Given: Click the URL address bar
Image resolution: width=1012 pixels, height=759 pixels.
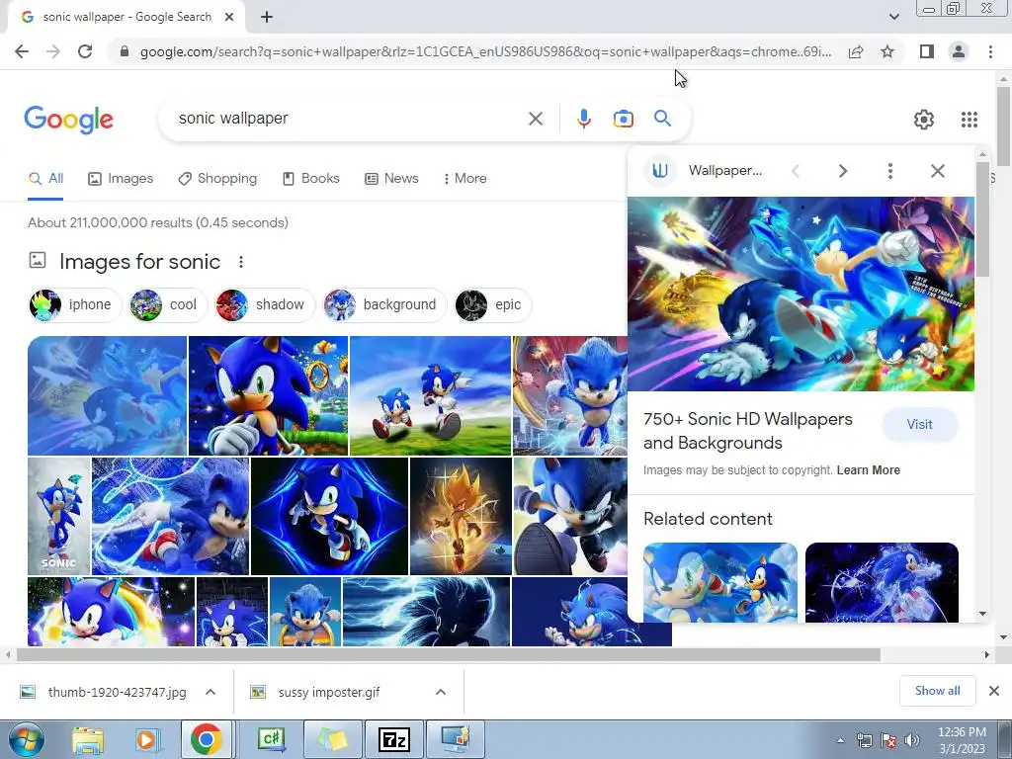Looking at the screenshot, I should point(485,51).
